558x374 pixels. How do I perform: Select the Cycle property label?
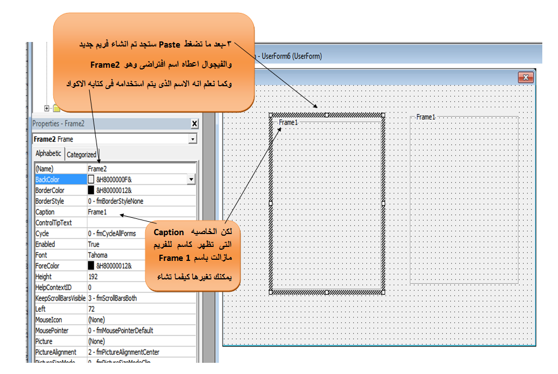click(42, 233)
